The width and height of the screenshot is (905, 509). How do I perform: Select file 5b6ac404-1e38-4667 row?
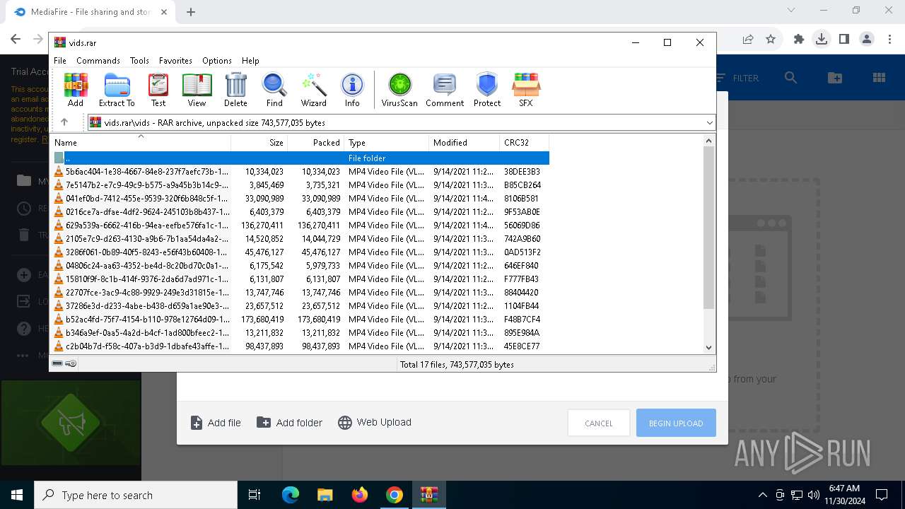tap(300, 172)
